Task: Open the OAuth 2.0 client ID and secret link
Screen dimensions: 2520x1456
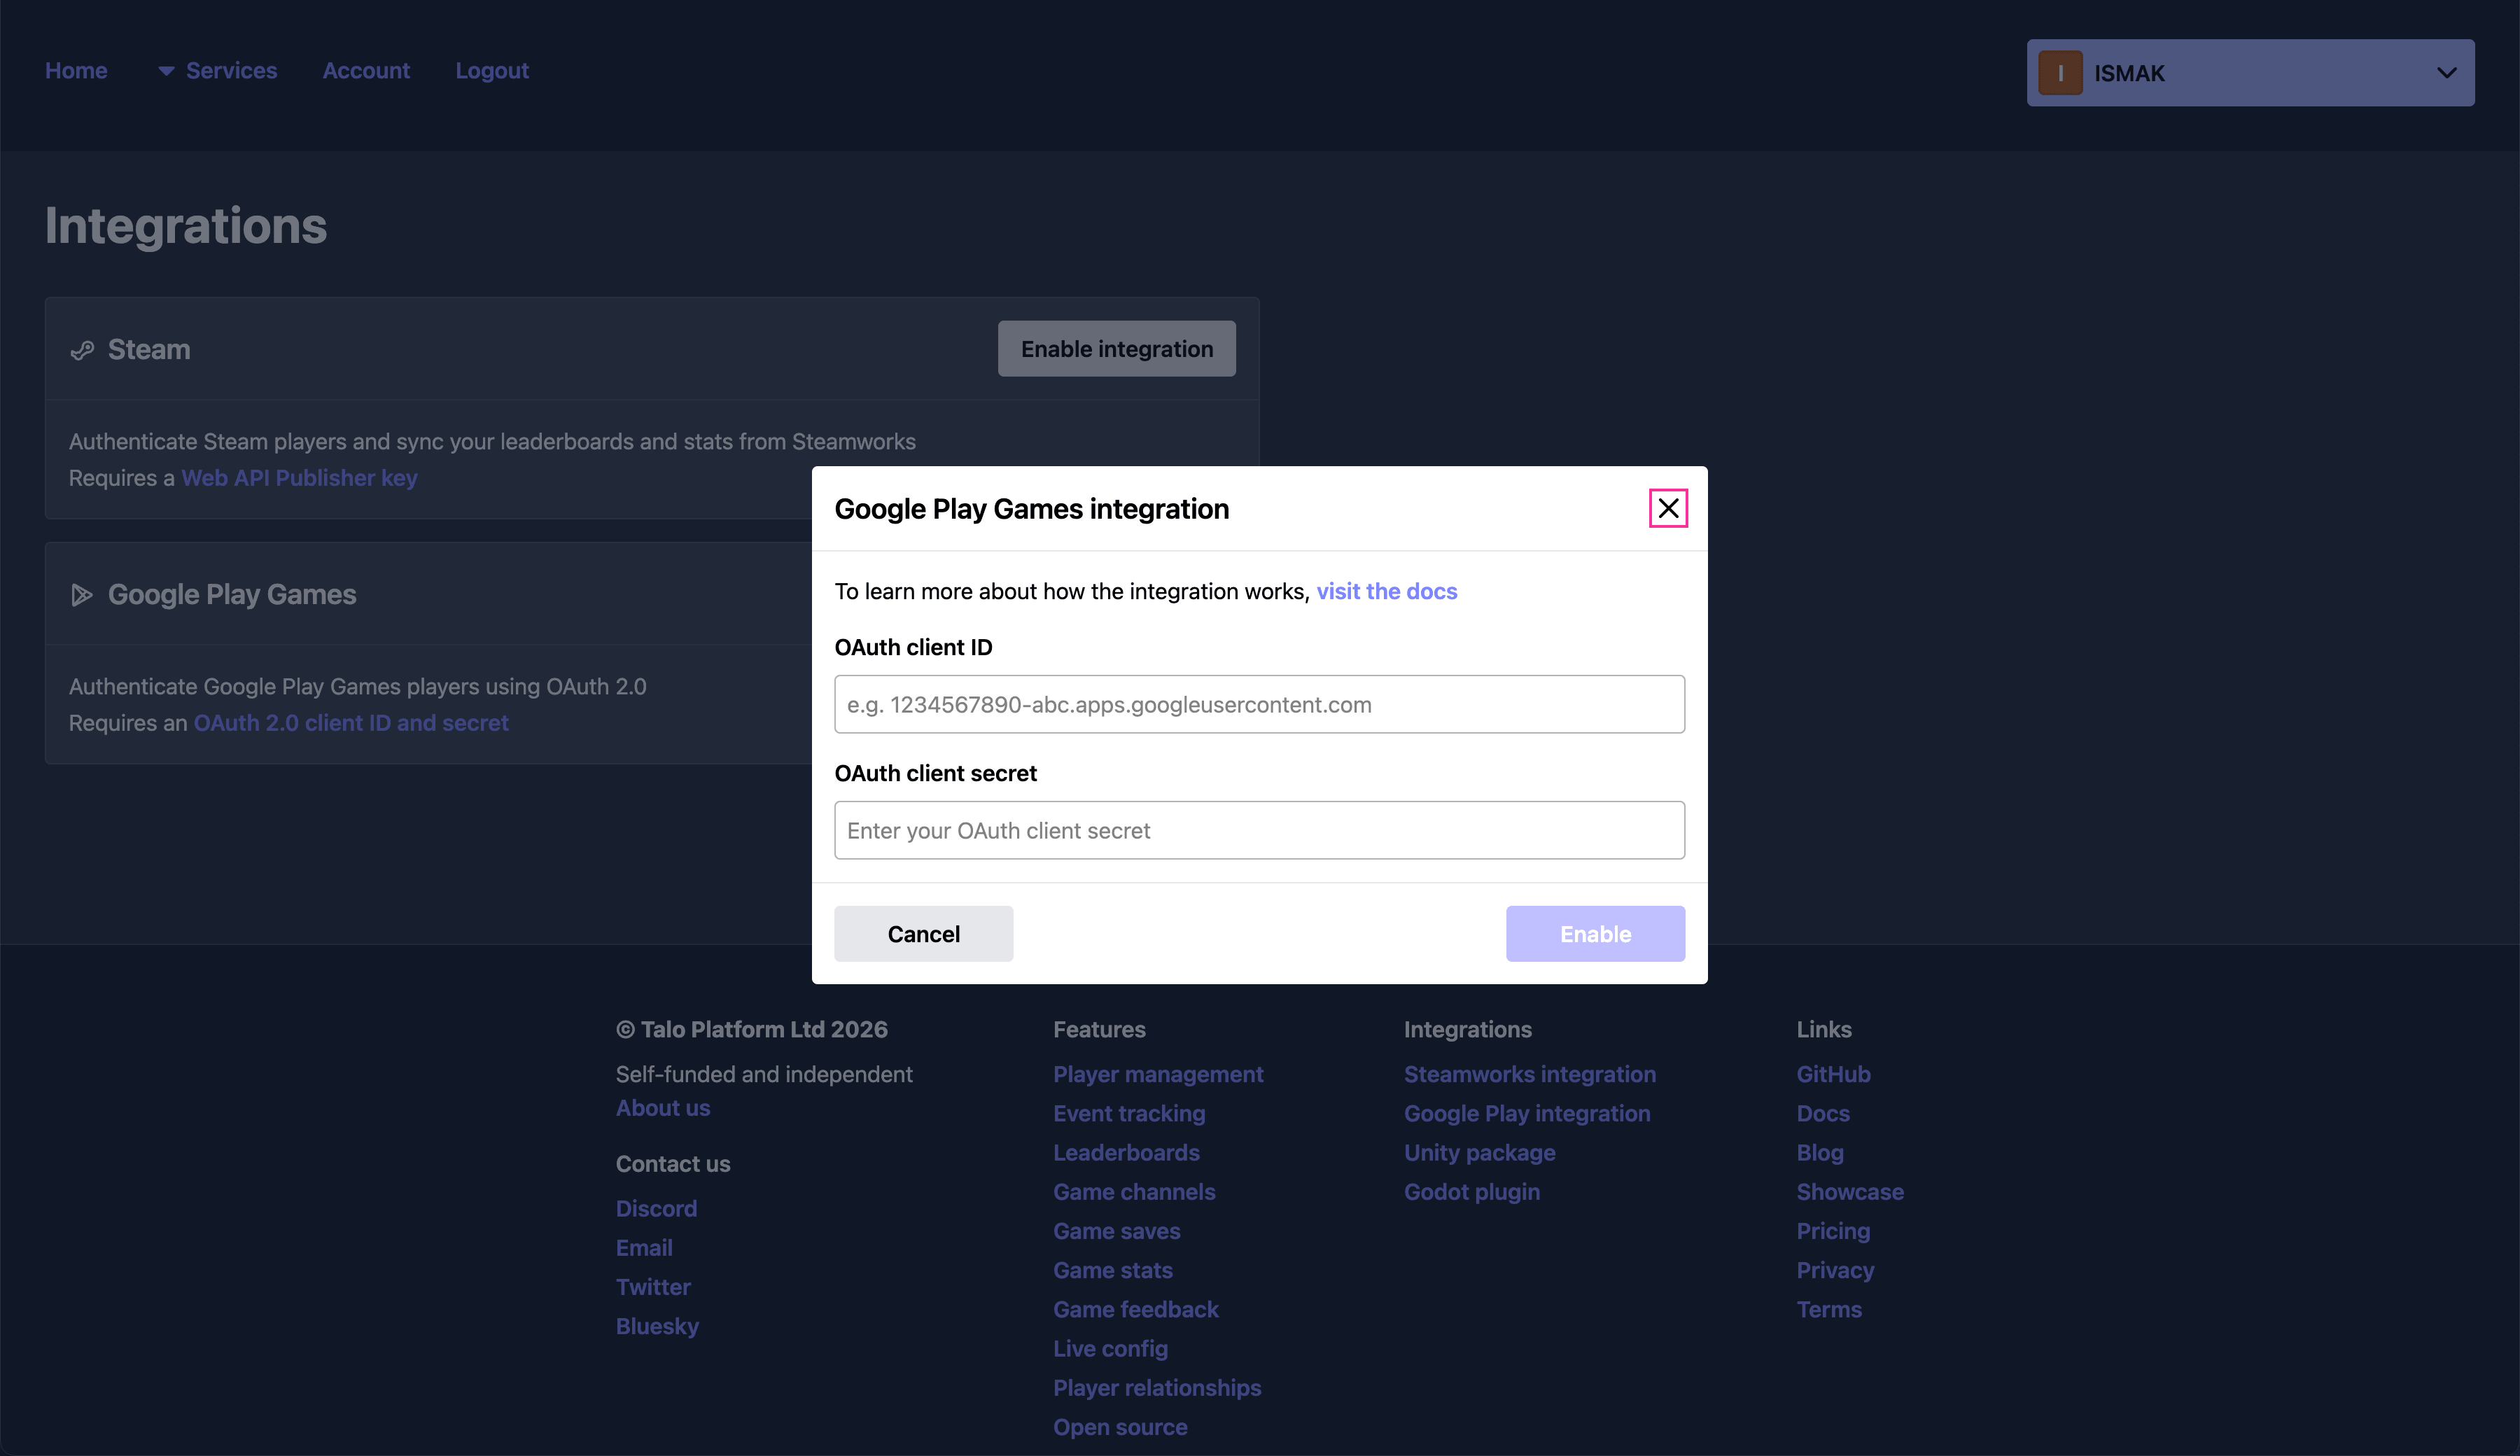Action: click(x=351, y=723)
